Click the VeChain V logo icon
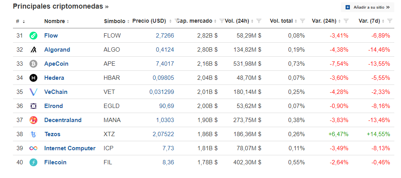Screen dimensions: 401x178 (33, 92)
